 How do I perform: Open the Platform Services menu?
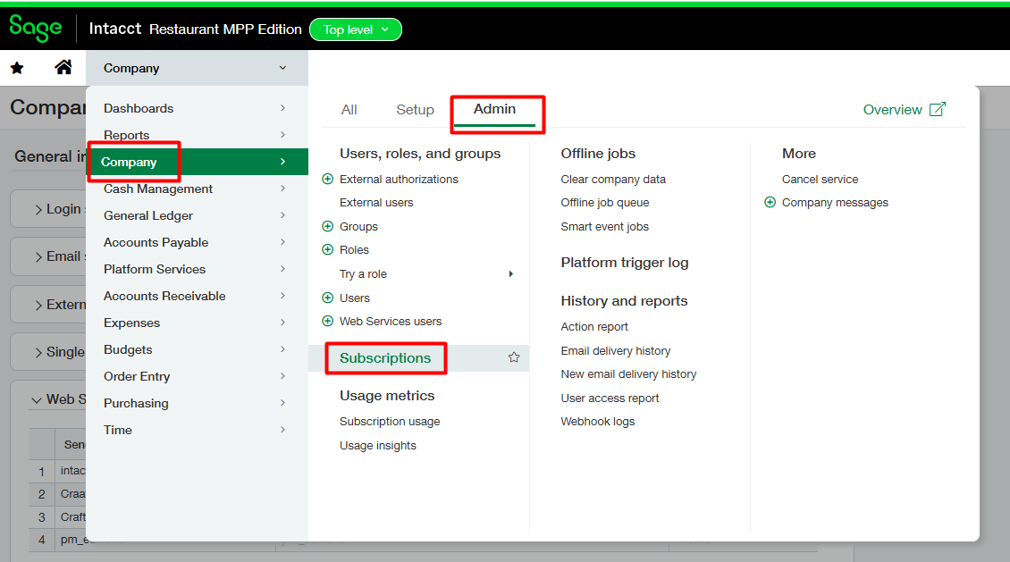point(198,269)
